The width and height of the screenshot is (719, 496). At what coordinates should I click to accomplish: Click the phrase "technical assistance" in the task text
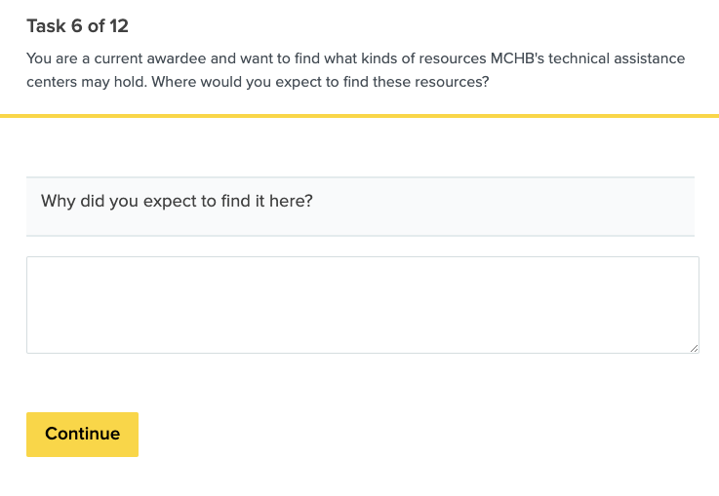pyautogui.click(x=622, y=58)
